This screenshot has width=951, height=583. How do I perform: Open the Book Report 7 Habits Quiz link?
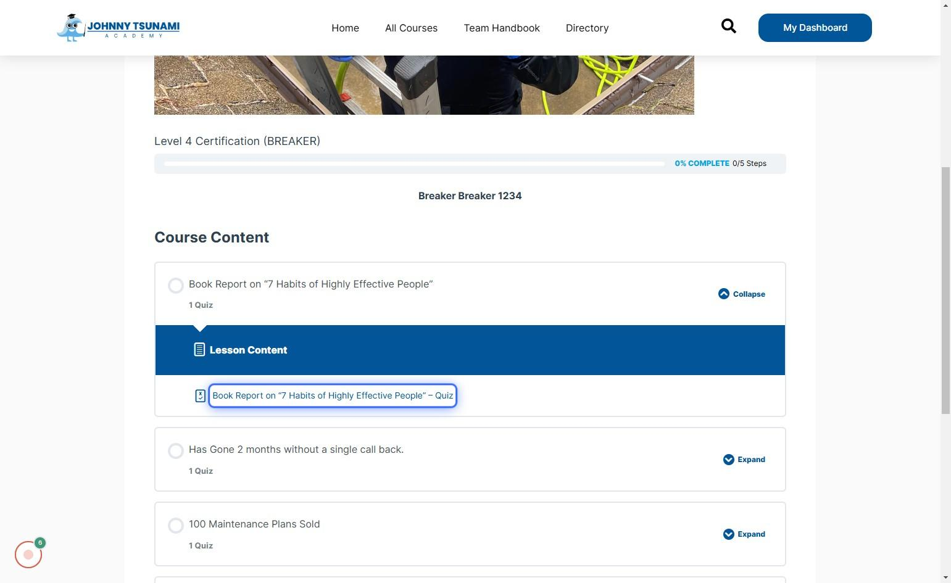tap(333, 396)
